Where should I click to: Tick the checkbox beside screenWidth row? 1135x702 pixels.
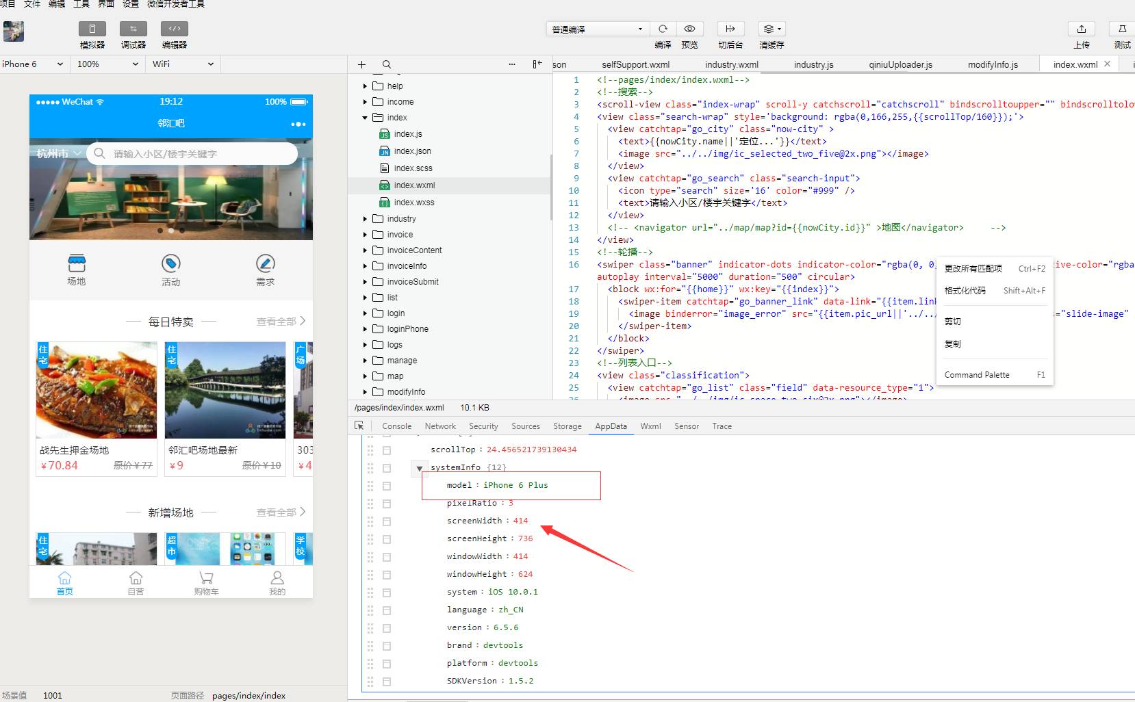tap(386, 521)
